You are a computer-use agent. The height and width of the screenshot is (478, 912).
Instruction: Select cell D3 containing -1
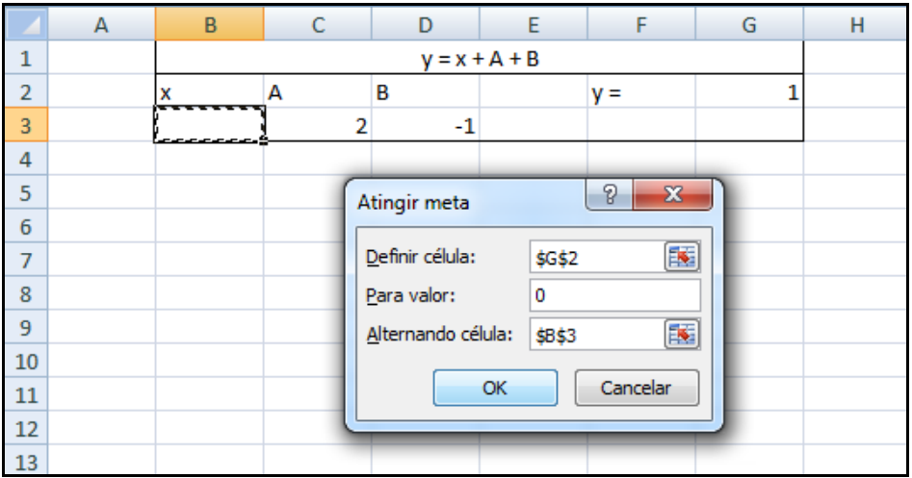(x=425, y=126)
